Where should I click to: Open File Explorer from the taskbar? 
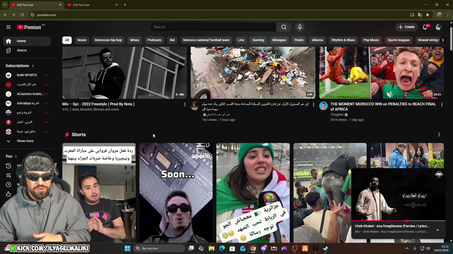212,248
